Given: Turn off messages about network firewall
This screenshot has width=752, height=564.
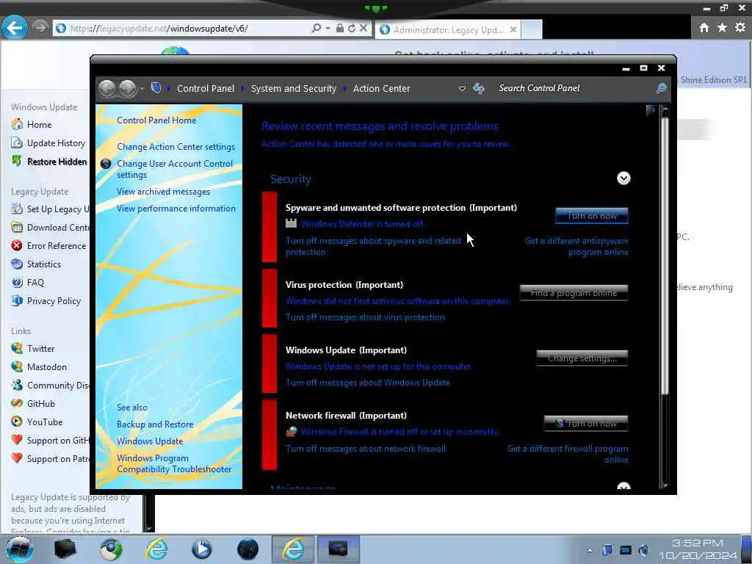Looking at the screenshot, I should click(x=366, y=449).
